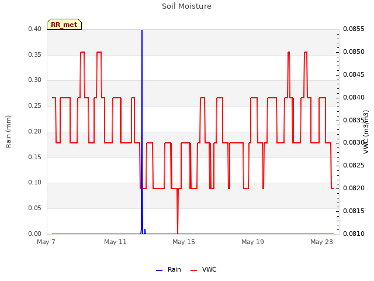Click the 0.20 left axis value
Image resolution: width=374 pixels, height=281 pixels.
click(x=35, y=131)
